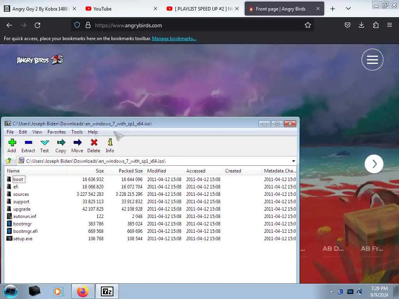Click the 7-Zip taskbar button
The image size is (399, 299).
(x=107, y=291)
